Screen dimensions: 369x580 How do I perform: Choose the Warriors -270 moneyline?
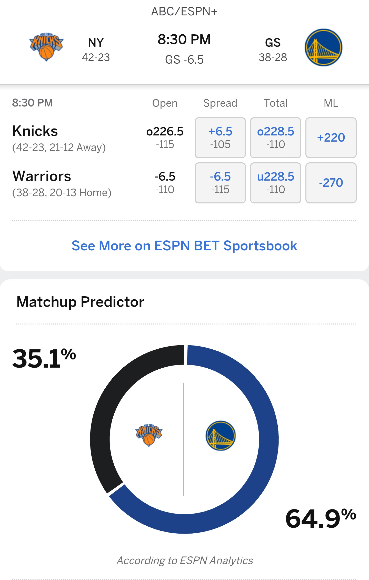coord(331,183)
